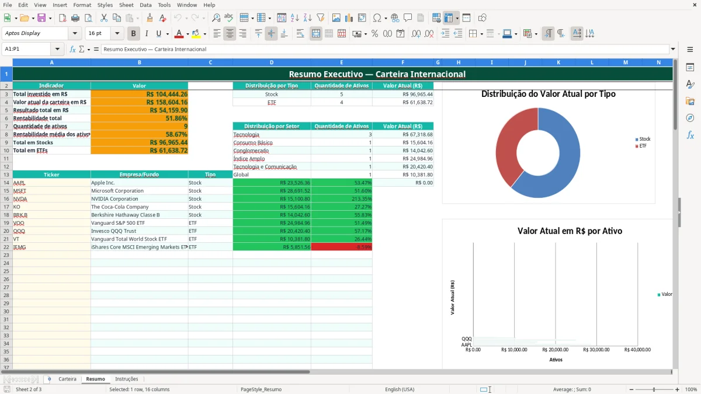
Task: Expand the formula bar
Action: tap(673, 50)
